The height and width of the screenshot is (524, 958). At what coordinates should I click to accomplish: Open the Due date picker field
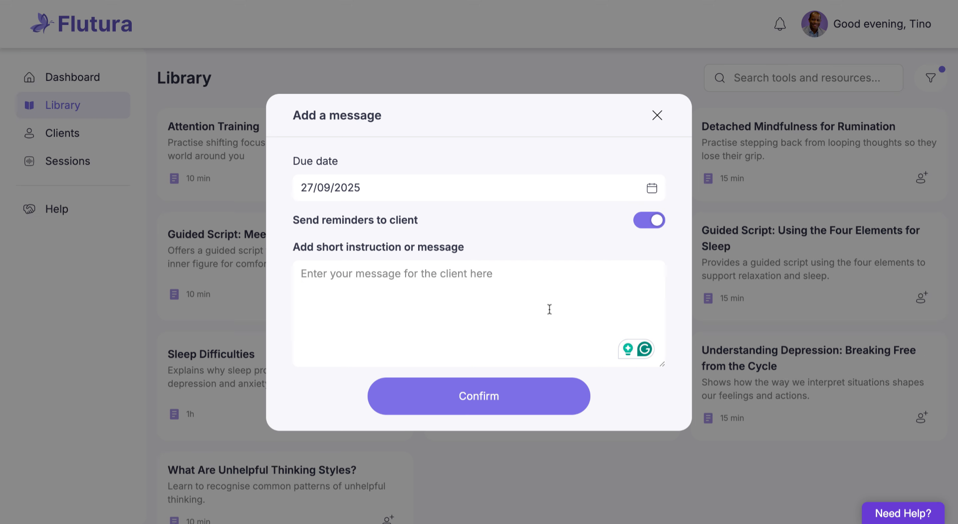click(469, 188)
